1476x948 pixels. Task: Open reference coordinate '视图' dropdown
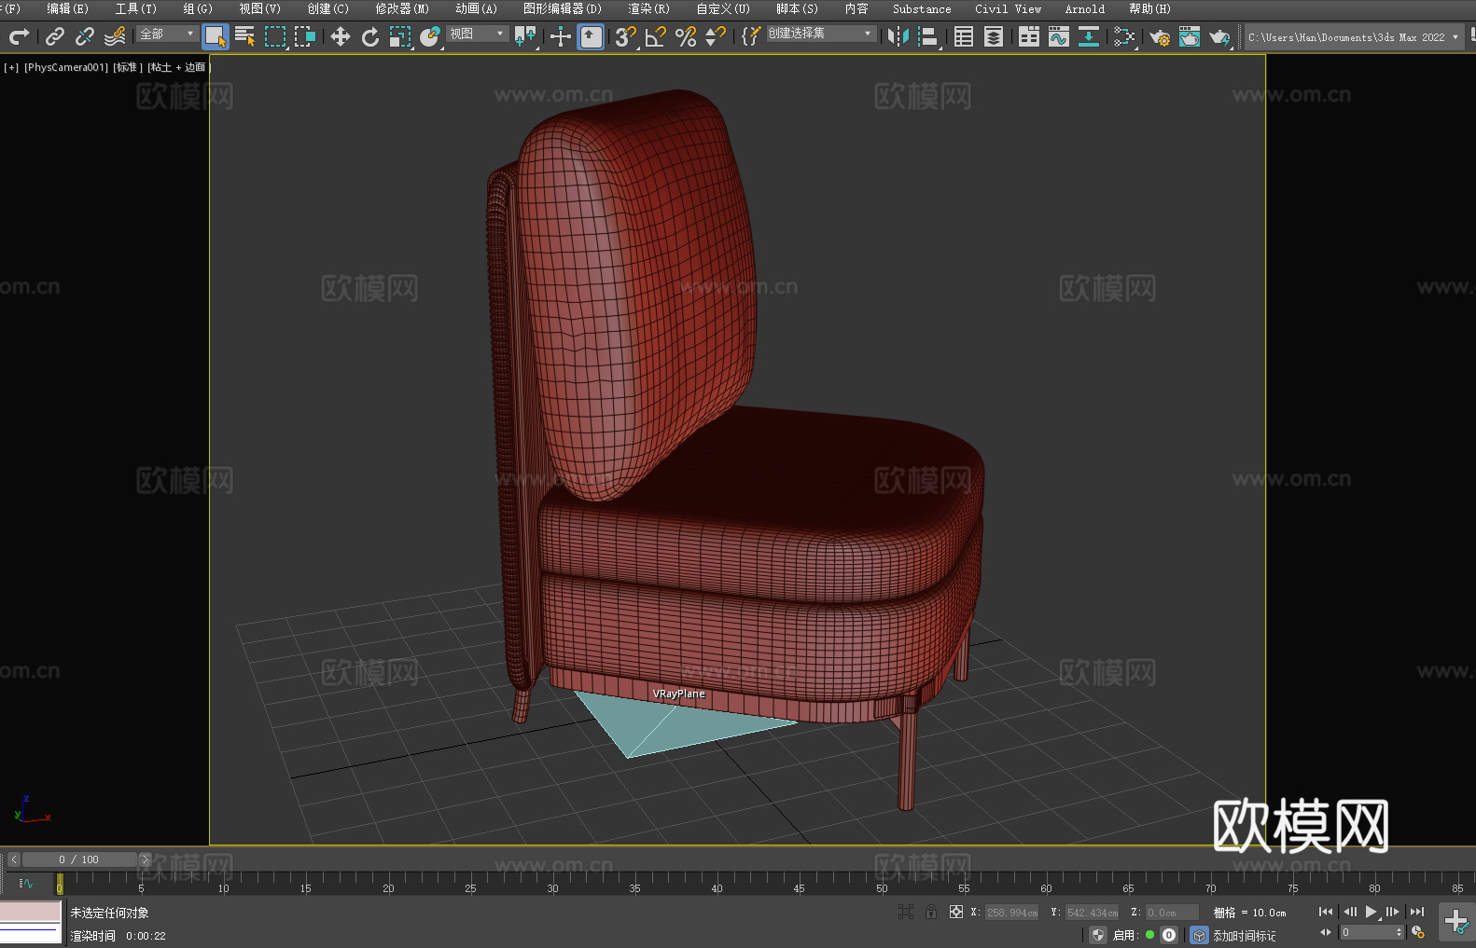[477, 34]
